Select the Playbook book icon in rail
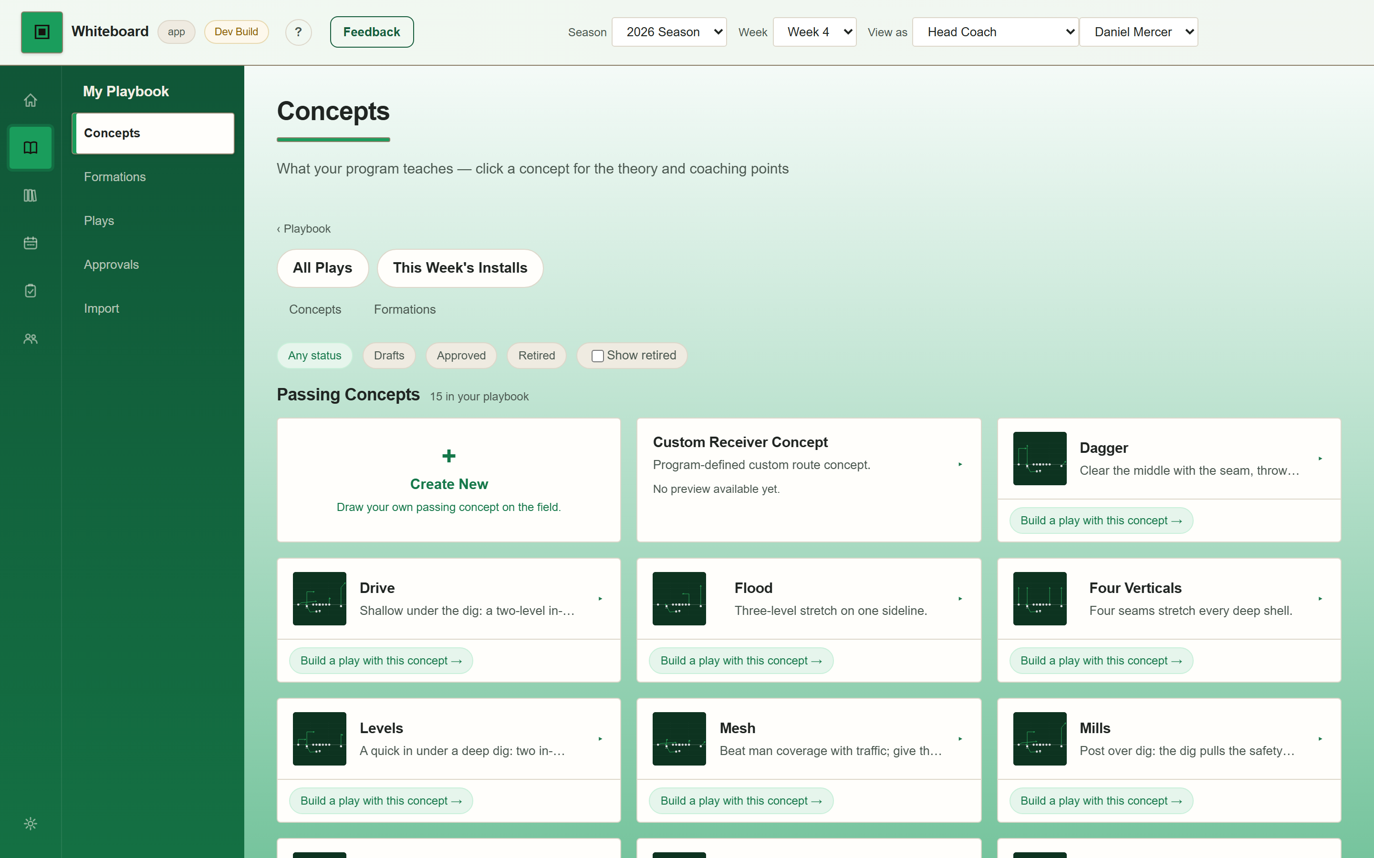Screen dimensions: 1374x858 coord(31,148)
